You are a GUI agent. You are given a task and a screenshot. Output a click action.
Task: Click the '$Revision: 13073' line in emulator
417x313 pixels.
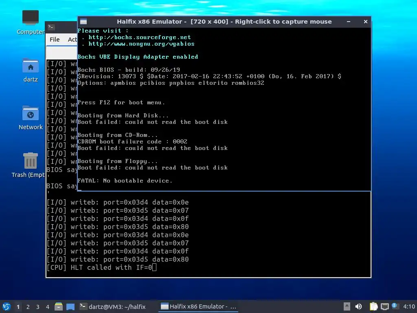click(x=209, y=76)
